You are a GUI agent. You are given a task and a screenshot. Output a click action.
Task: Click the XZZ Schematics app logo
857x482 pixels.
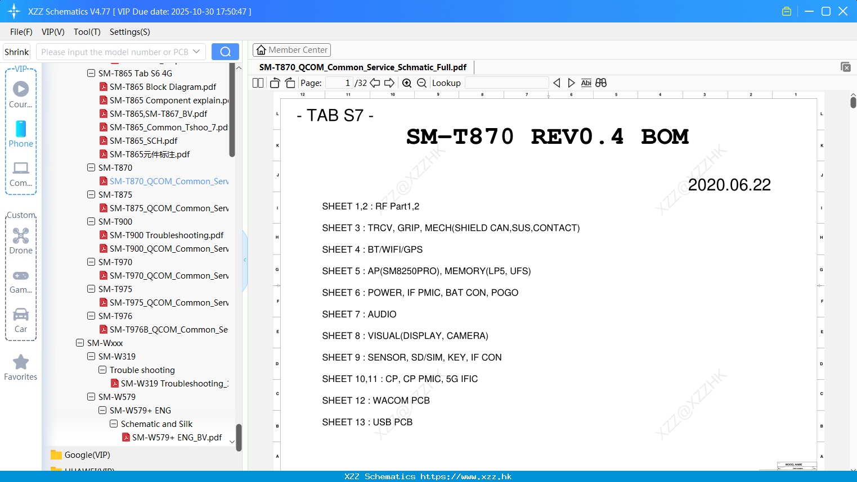[x=14, y=11]
